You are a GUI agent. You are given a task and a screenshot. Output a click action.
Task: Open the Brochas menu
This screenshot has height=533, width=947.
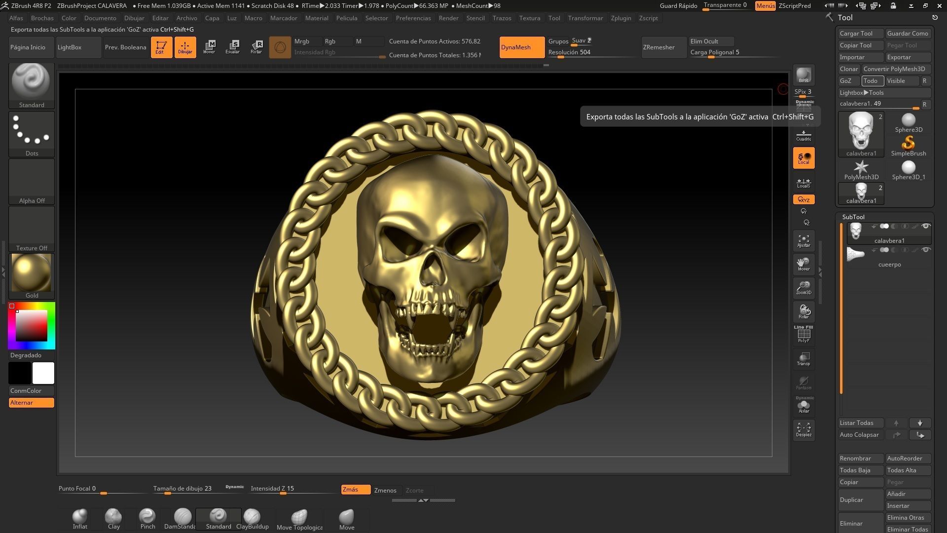coord(42,18)
